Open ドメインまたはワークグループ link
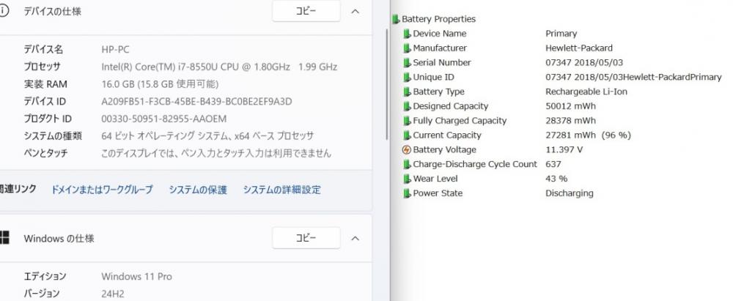Image resolution: width=733 pixels, height=301 pixels. [x=102, y=190]
